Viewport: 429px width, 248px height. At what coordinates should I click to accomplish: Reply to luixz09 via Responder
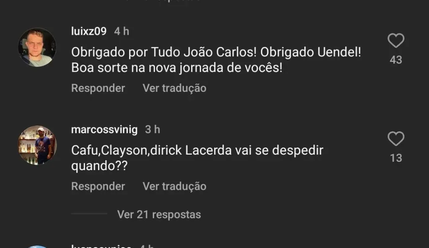point(98,88)
